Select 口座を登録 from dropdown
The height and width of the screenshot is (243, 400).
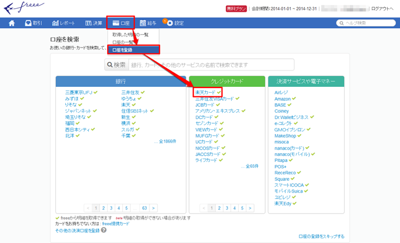pos(134,50)
